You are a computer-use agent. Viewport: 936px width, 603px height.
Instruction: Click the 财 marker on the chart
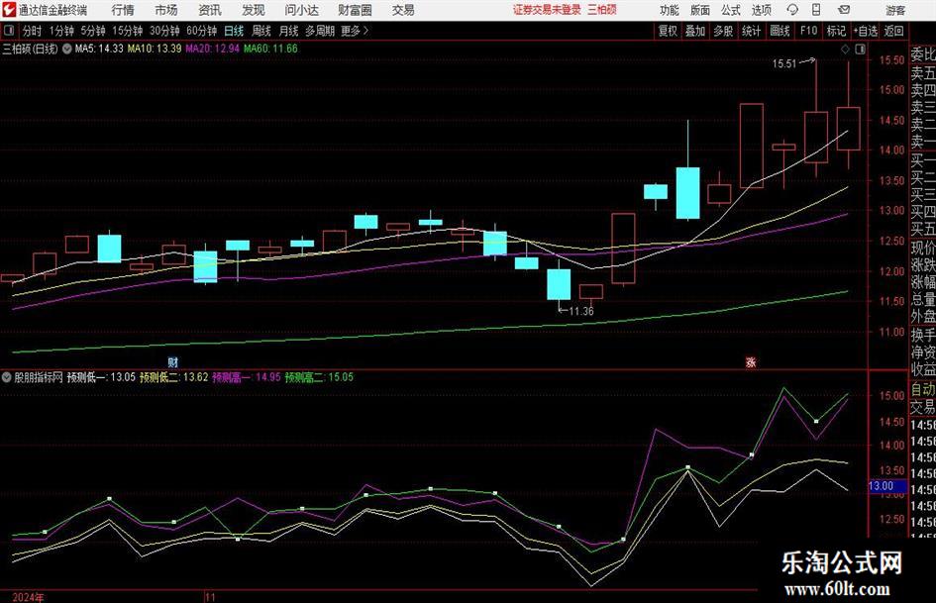pyautogui.click(x=173, y=361)
